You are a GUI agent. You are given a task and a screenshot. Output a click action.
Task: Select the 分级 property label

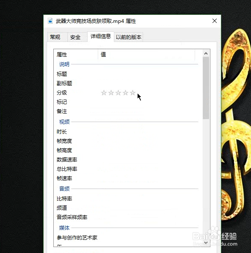click(x=62, y=93)
